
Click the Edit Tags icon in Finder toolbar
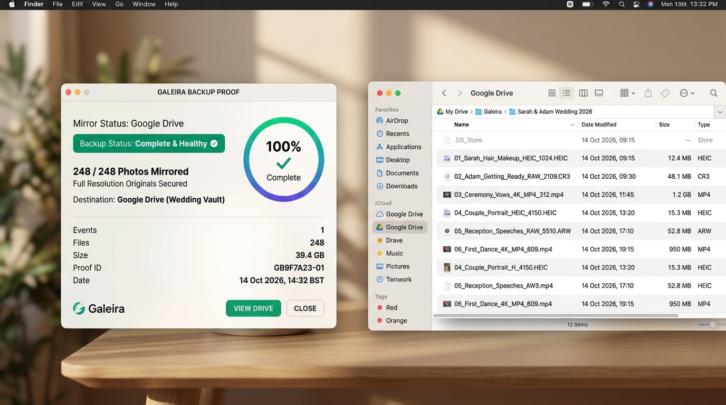(665, 93)
